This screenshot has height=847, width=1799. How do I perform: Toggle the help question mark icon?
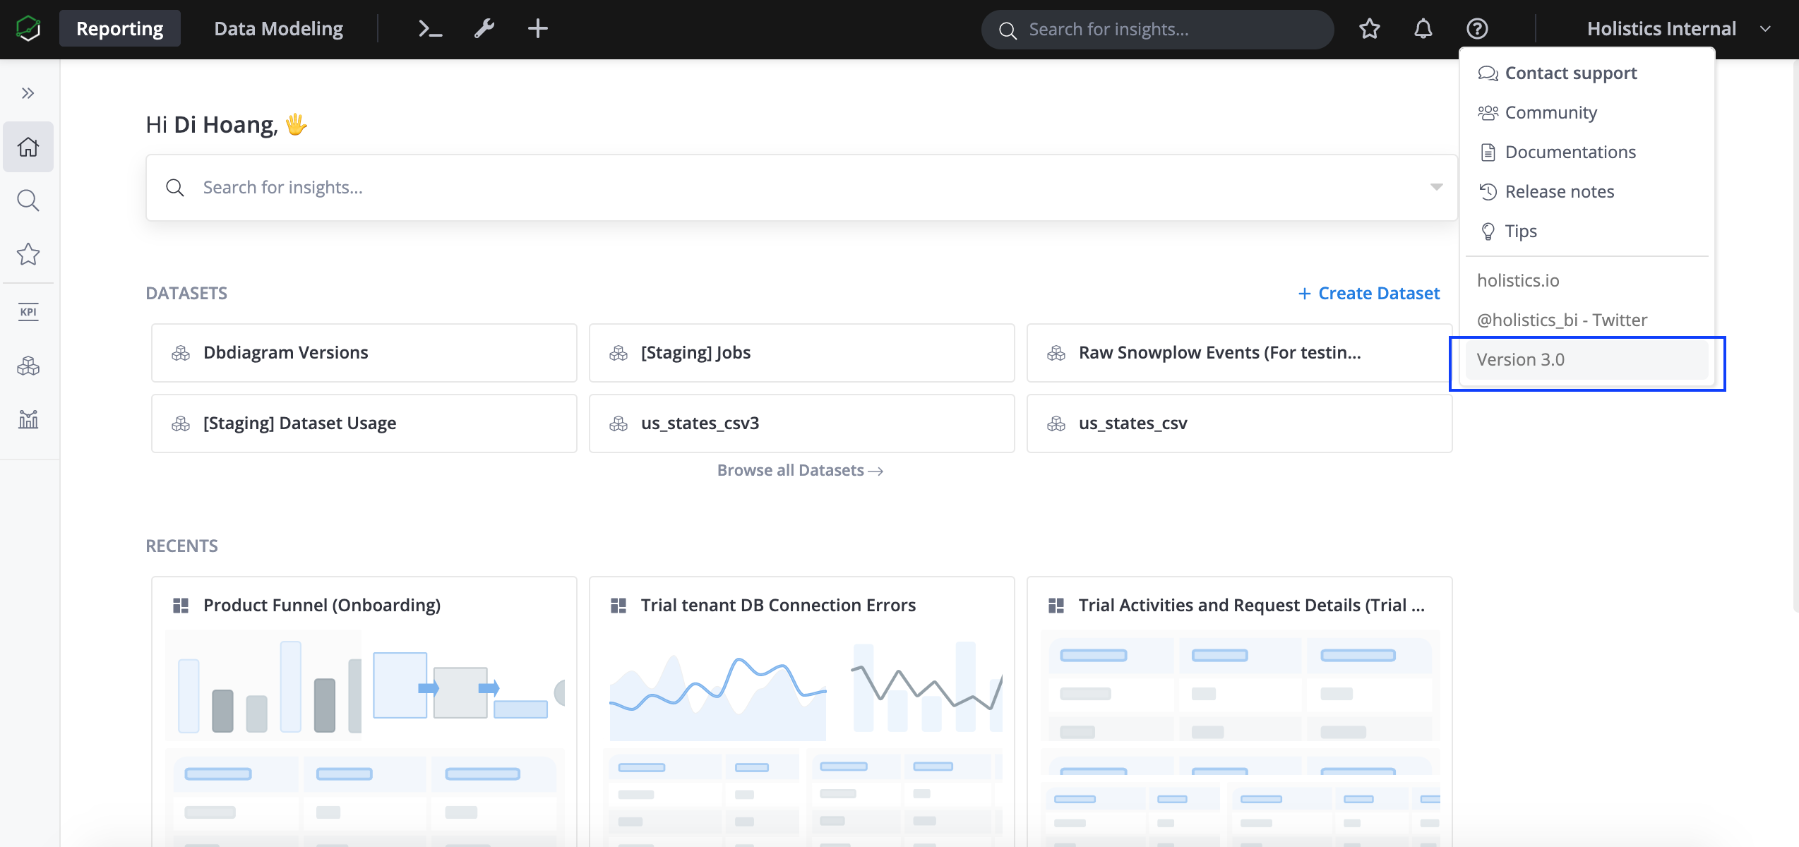(1477, 28)
